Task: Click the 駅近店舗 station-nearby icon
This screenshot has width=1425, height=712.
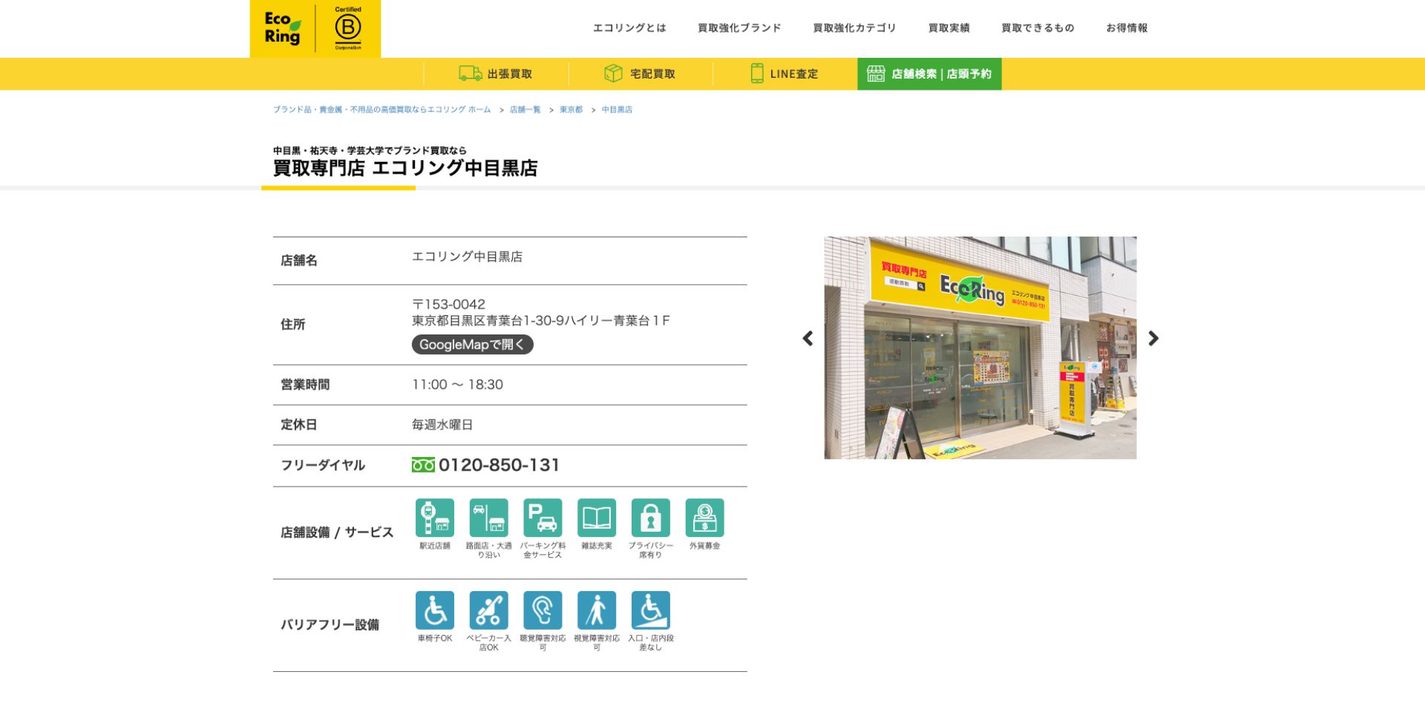Action: (x=435, y=518)
